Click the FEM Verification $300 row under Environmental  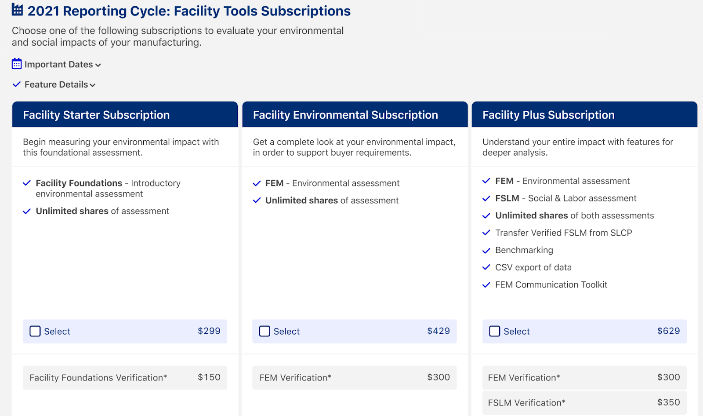click(x=355, y=378)
